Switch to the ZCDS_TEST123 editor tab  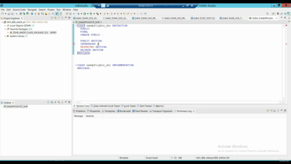203,18
